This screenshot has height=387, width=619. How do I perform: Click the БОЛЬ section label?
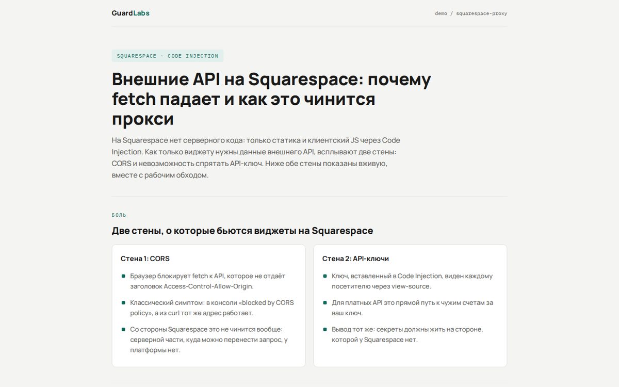coord(119,215)
